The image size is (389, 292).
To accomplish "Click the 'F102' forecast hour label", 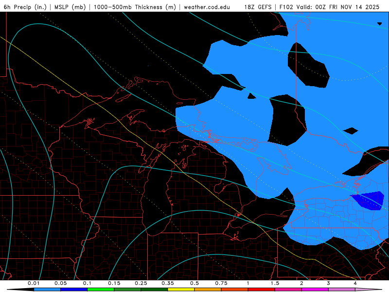I will (x=286, y=7).
